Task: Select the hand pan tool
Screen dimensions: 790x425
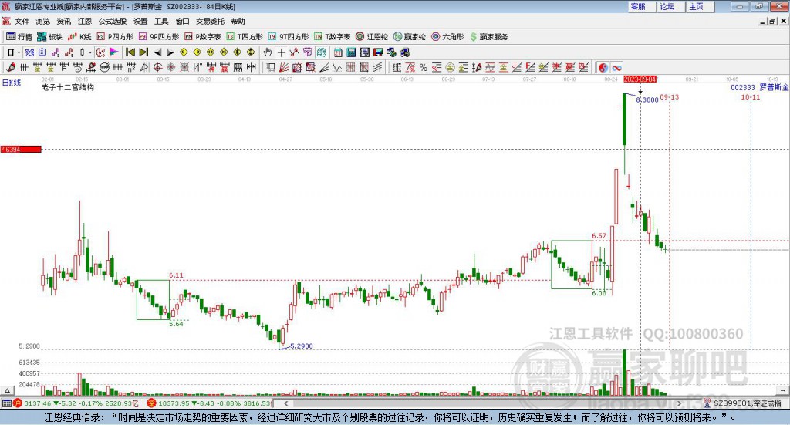Action: click(268, 52)
